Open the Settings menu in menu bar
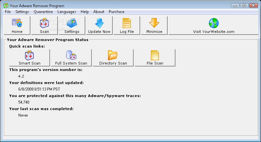Image resolution: width=261 pixels, height=142 pixels. (22, 12)
